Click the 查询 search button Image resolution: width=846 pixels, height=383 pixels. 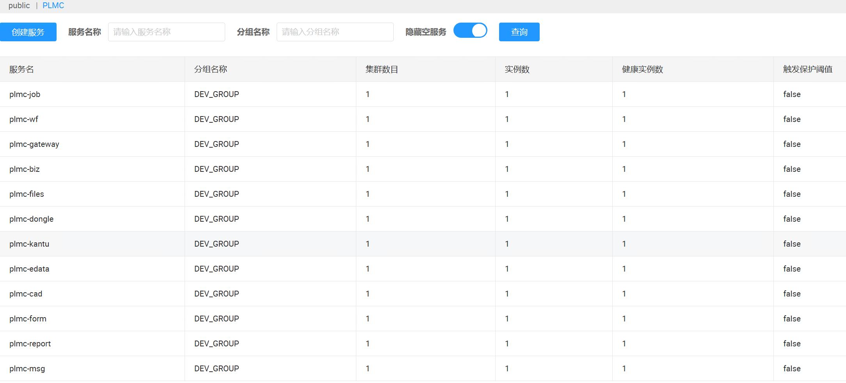(519, 32)
